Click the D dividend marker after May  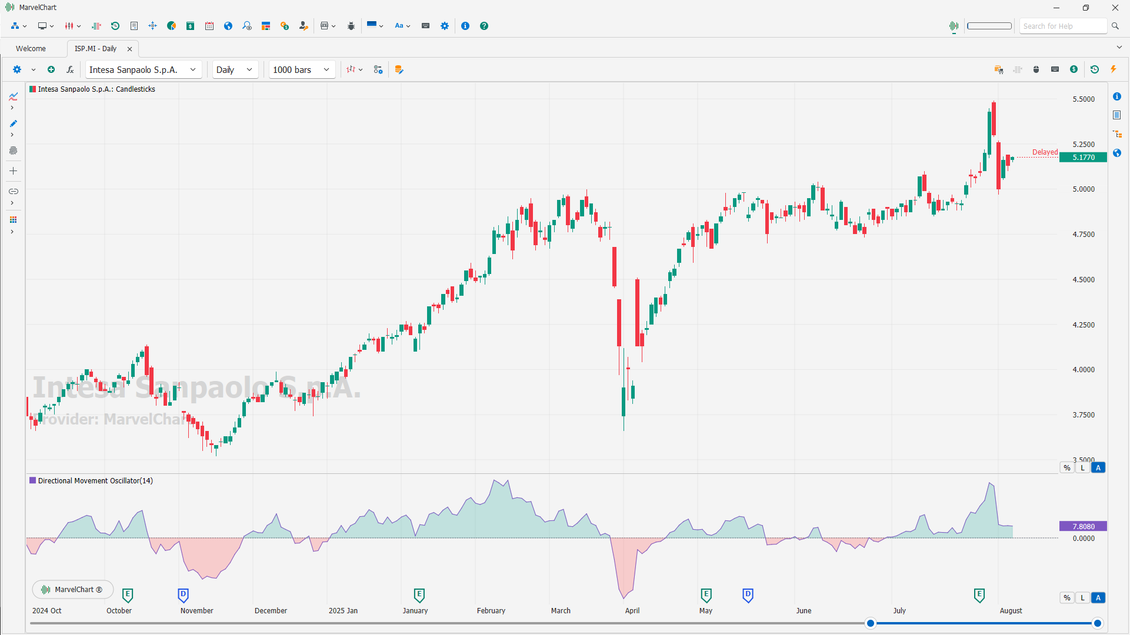748,595
